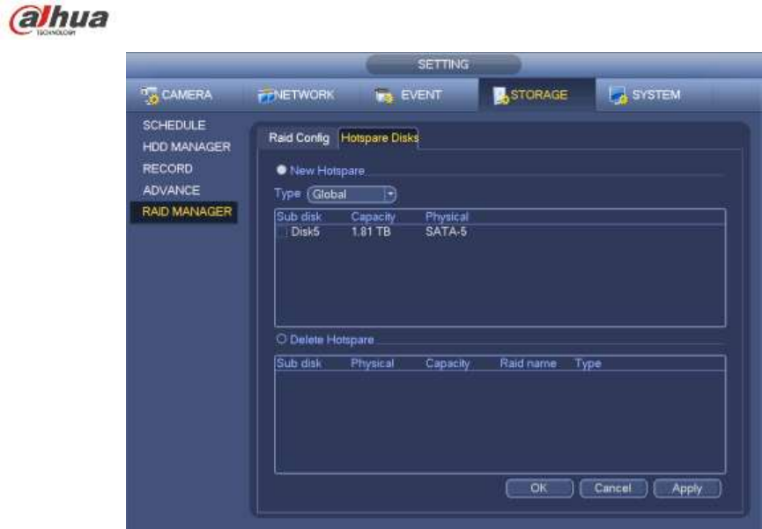
Task: Switch to the Raid Config tab
Action: point(299,138)
